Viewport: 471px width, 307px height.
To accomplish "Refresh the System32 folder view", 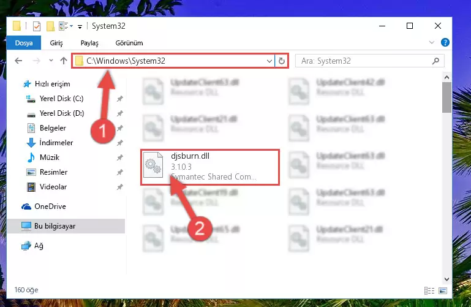I will (x=282, y=61).
